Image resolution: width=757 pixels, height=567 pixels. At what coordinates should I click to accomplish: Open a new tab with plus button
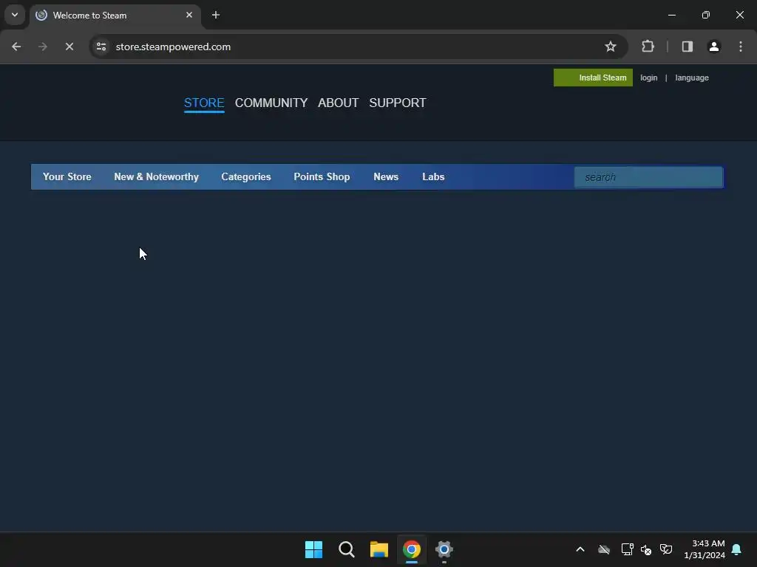(x=216, y=15)
